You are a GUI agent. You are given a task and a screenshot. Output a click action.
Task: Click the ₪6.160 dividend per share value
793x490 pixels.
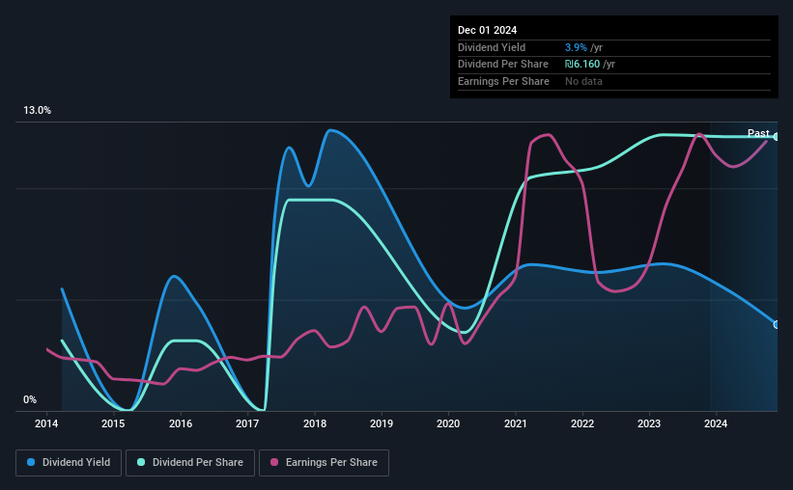582,65
